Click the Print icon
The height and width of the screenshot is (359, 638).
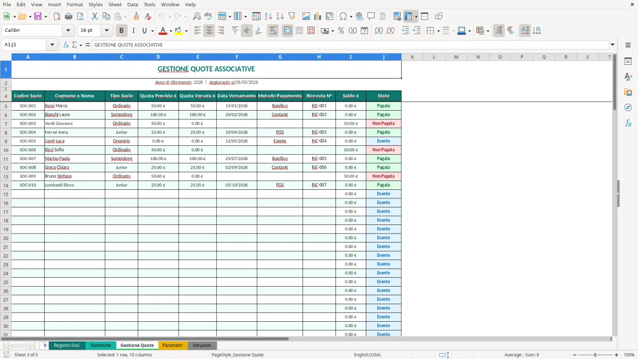click(x=69, y=16)
